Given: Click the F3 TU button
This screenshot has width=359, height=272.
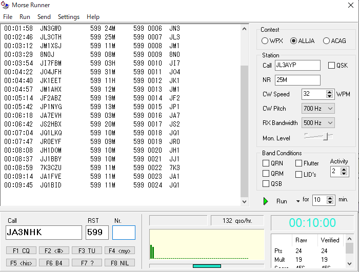Looking at the screenshot, I should pyautogui.click(x=86, y=250).
